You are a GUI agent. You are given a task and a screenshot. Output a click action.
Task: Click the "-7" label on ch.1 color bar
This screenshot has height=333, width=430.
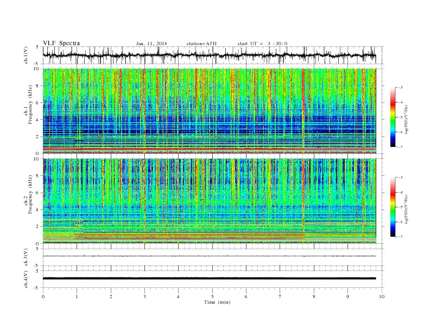coord(400,147)
